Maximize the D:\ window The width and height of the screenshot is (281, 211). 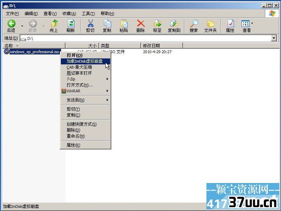(x=269, y=6)
